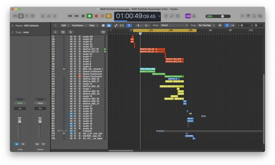Click the add new track plus button
Screen dimensions: 275x165
55,32
